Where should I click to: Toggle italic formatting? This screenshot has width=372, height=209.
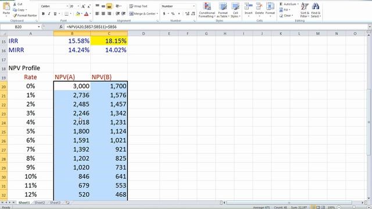pyautogui.click(x=49, y=14)
